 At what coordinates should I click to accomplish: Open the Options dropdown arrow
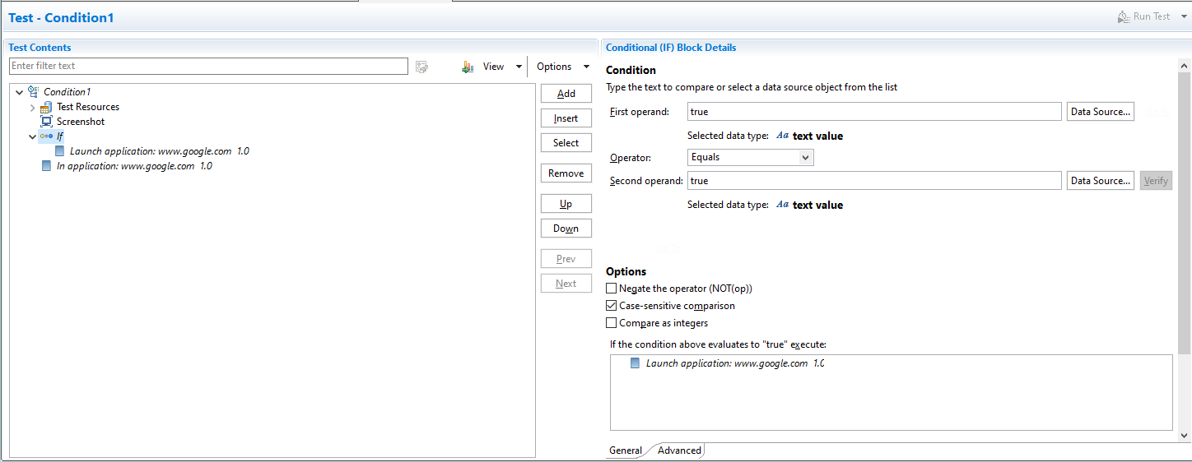tap(586, 67)
